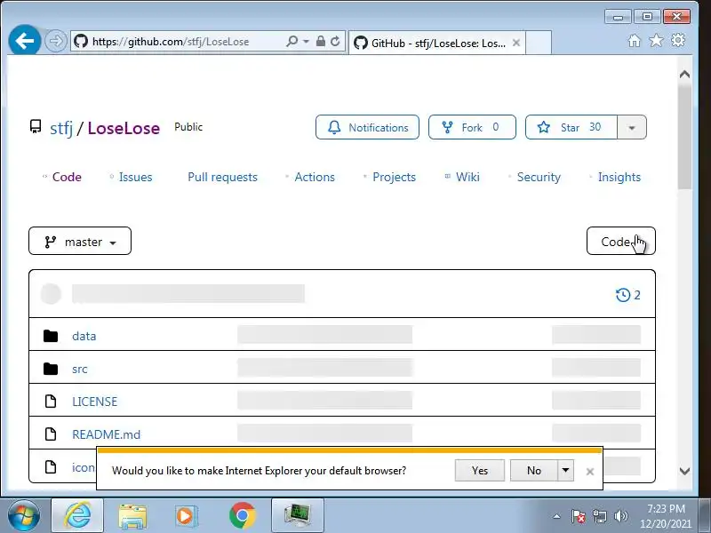Refresh the page with the reload icon
This screenshot has height=533, width=711.
point(335,41)
